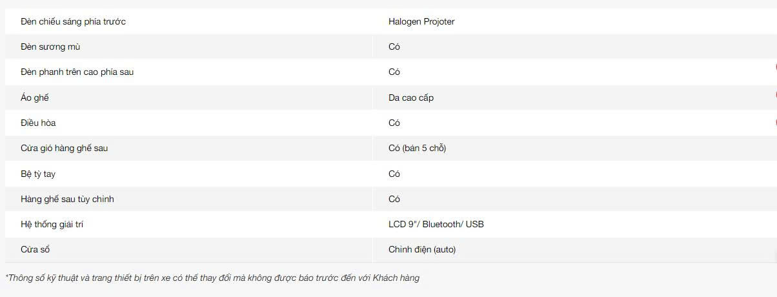
Task: Select the 'Áo ghế' row label
Action: click(x=35, y=97)
